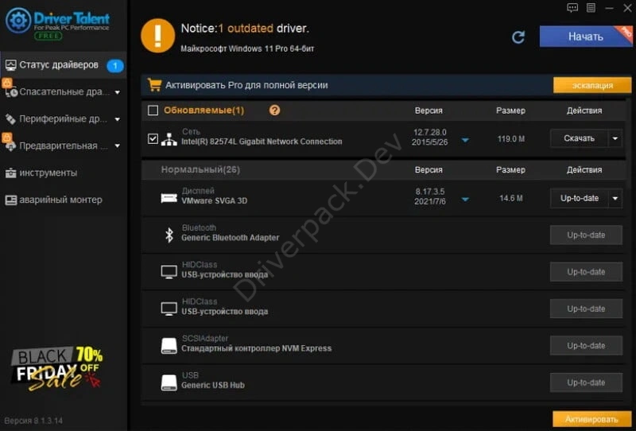Expand the Спасательные драйверы menu arrow
This screenshot has width=636, height=431.
tap(117, 92)
